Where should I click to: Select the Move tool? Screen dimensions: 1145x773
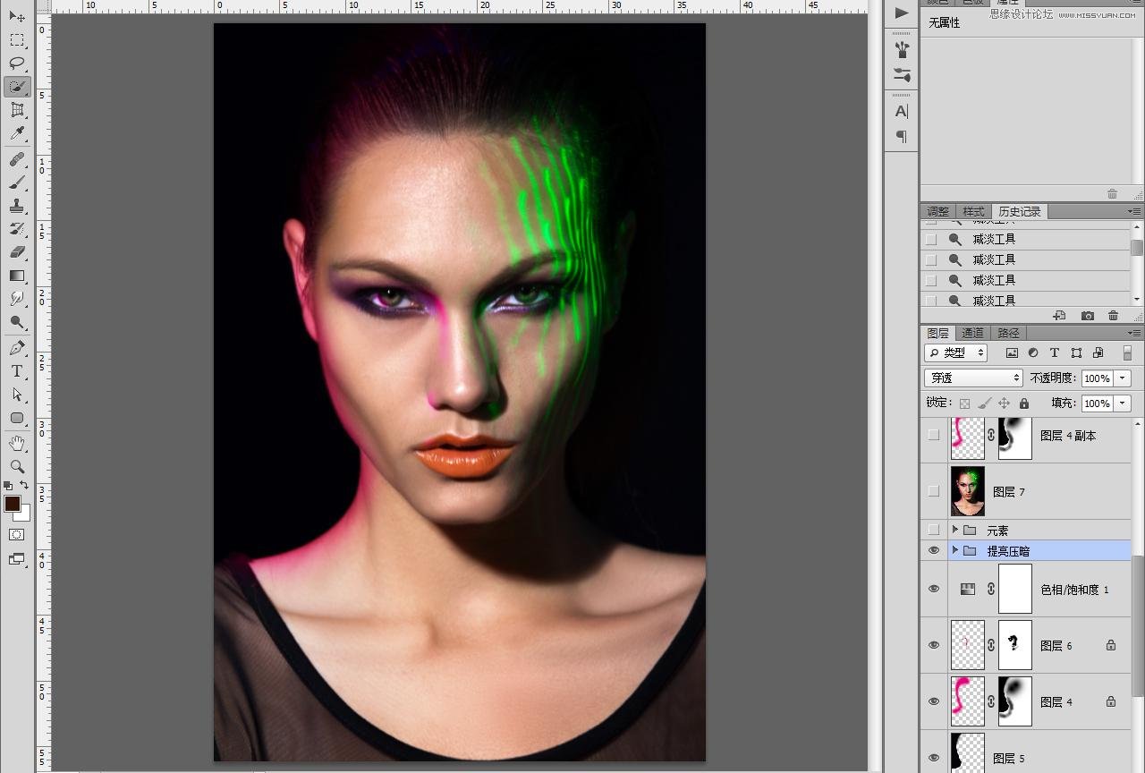[17, 17]
